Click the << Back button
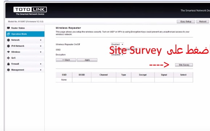 click(x=66, y=60)
